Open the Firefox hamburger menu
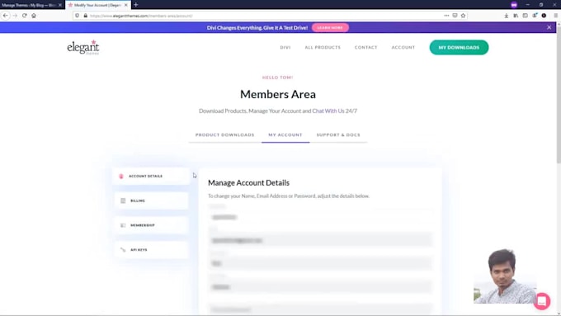 click(x=555, y=16)
